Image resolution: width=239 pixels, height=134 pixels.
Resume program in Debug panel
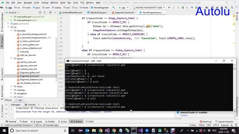6,105
